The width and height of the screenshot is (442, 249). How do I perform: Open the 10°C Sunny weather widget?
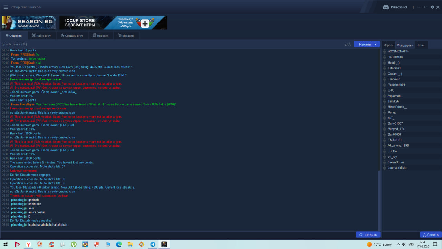[x=379, y=244]
